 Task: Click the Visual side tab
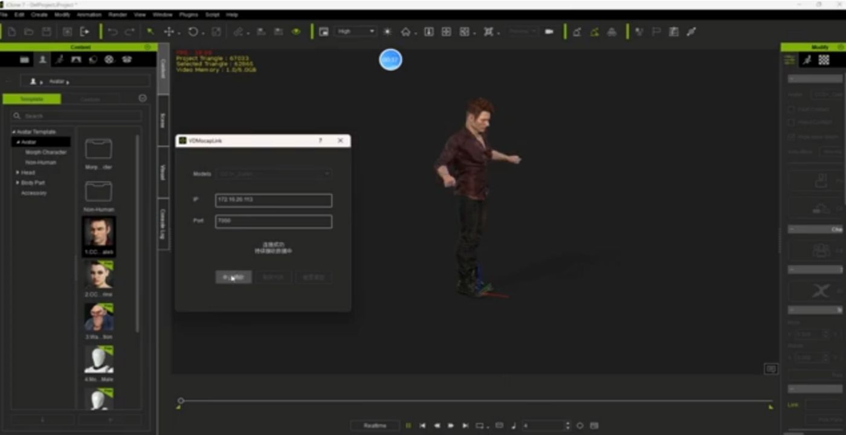(163, 172)
